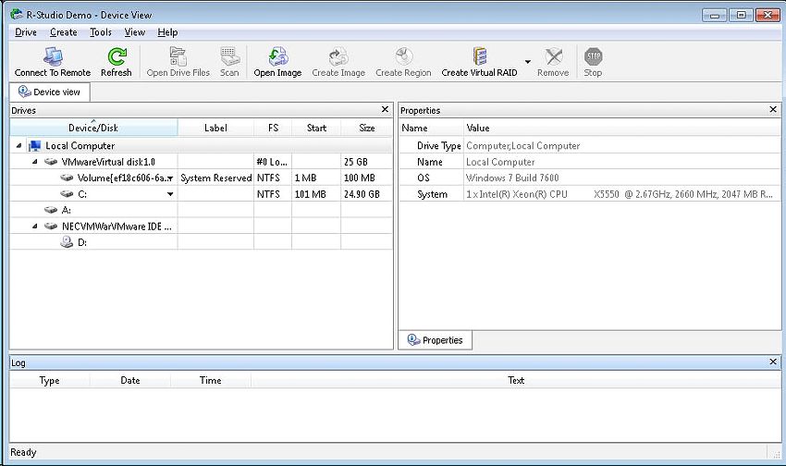Select VMwareVirtual disk1.0 drive
Screen dimensions: 786x466
pos(108,162)
